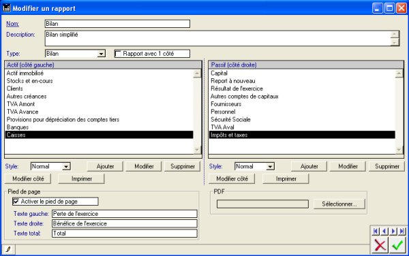Toggle 'Rapport avec 1 côté' checkbox
The image size is (409, 256).
click(119, 54)
